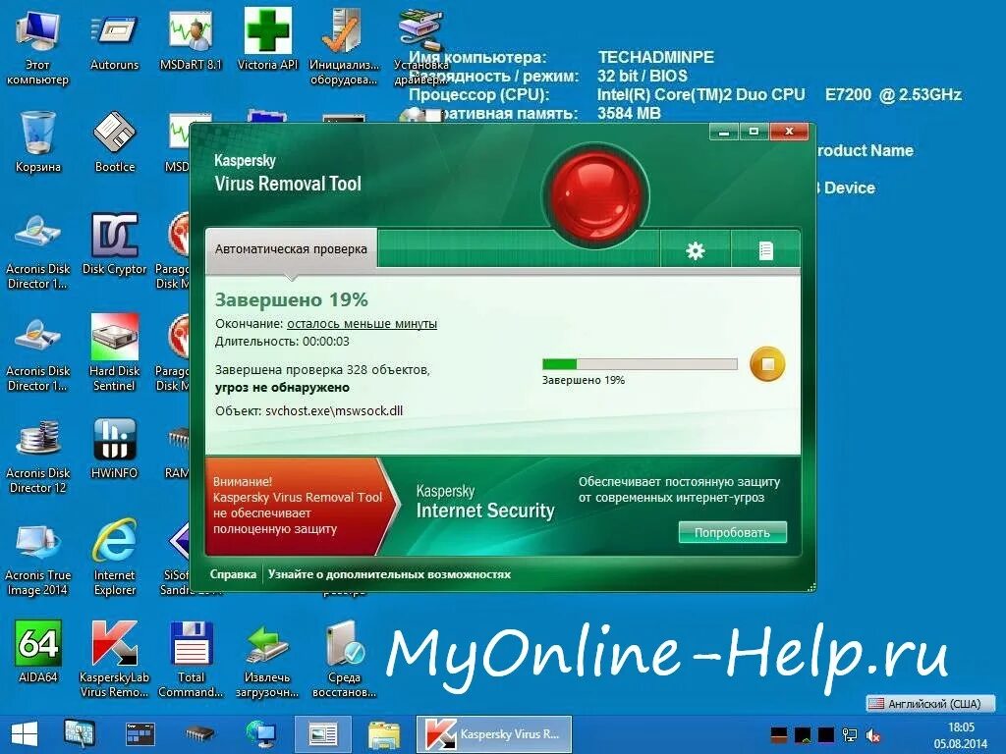Open the Корзина recycle bin

38,142
